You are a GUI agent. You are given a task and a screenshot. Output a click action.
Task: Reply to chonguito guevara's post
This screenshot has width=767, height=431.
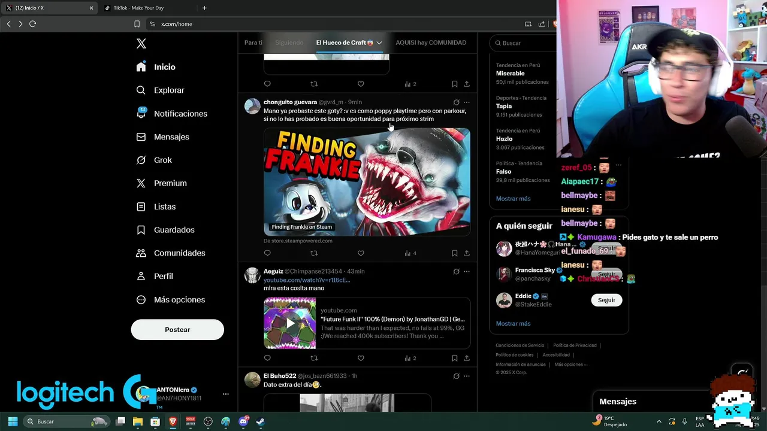(267, 253)
